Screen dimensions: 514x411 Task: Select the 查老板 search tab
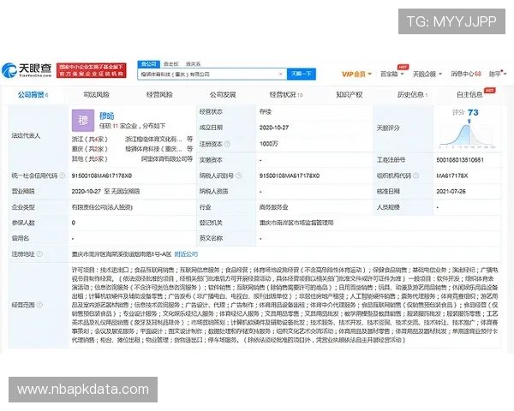170,64
